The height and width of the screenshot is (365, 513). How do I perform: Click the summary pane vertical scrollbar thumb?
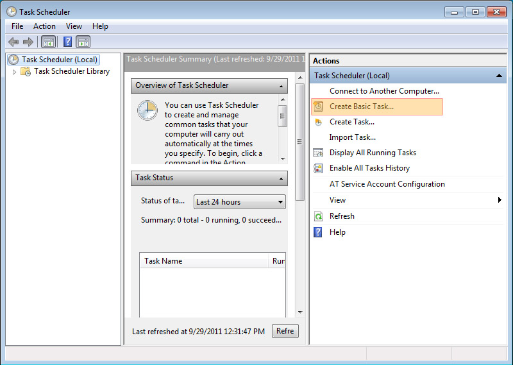[x=299, y=142]
